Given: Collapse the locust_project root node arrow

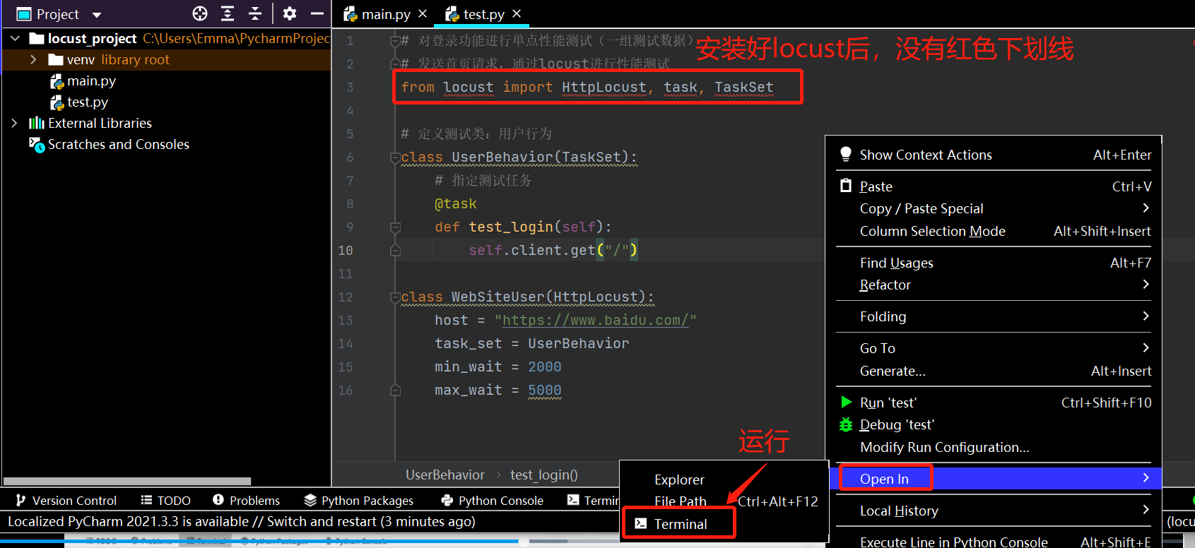Looking at the screenshot, I should click(15, 38).
